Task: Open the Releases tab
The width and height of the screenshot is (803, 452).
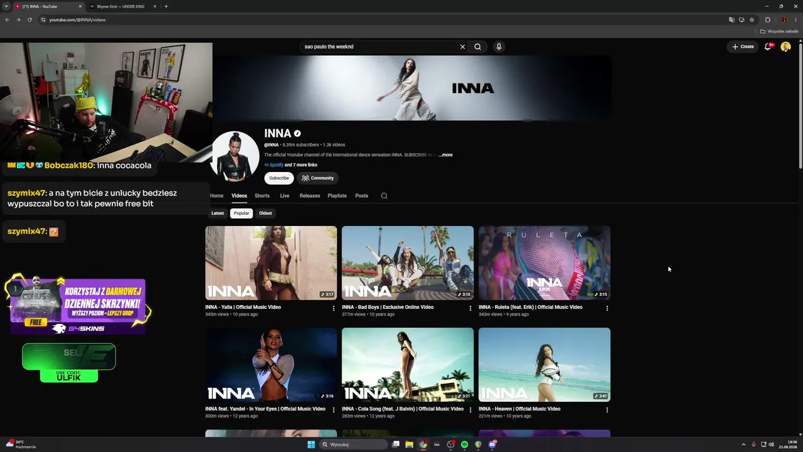Action: click(310, 196)
